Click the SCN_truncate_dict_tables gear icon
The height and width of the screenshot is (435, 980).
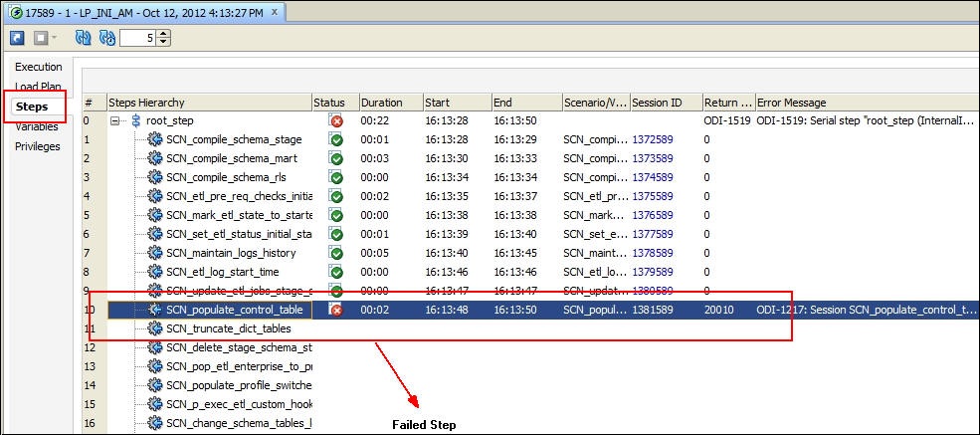coord(155,328)
